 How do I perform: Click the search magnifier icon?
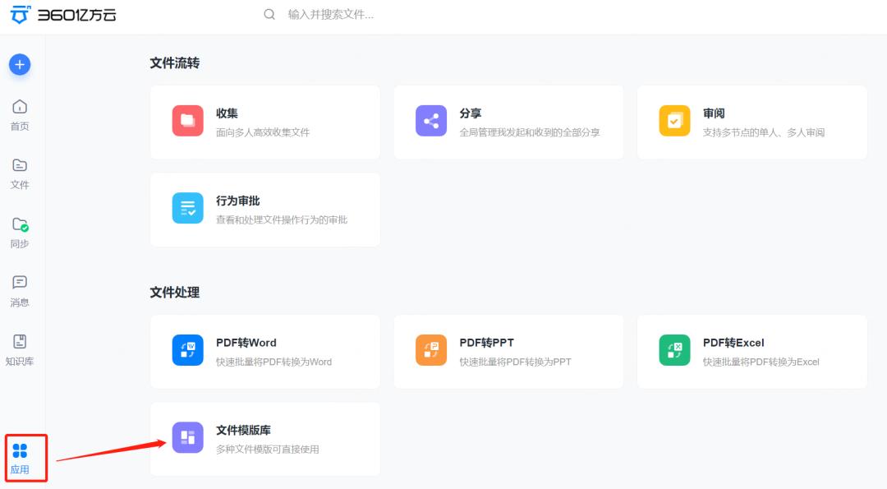click(x=269, y=14)
